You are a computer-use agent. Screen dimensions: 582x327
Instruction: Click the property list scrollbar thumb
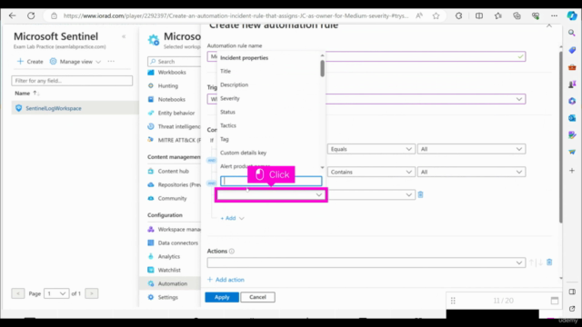pyautogui.click(x=322, y=68)
